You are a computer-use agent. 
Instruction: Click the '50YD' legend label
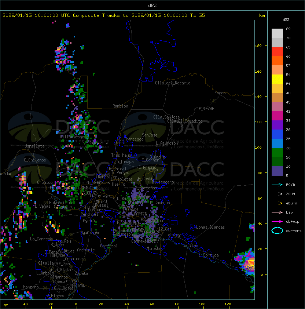pyautogui.click(x=290, y=185)
